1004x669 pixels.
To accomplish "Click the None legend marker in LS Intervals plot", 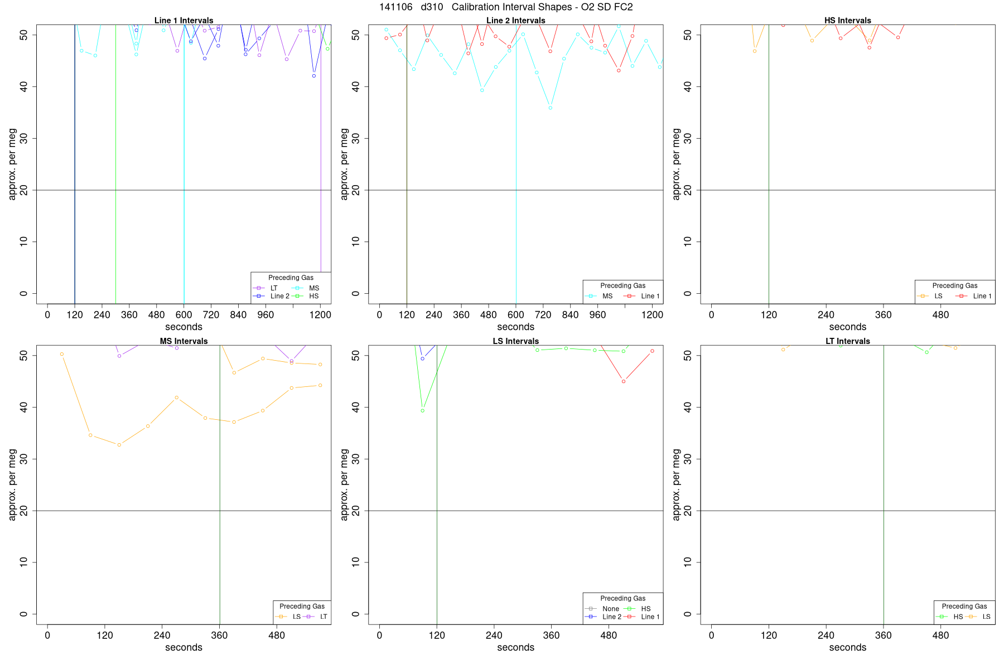I will [590, 609].
